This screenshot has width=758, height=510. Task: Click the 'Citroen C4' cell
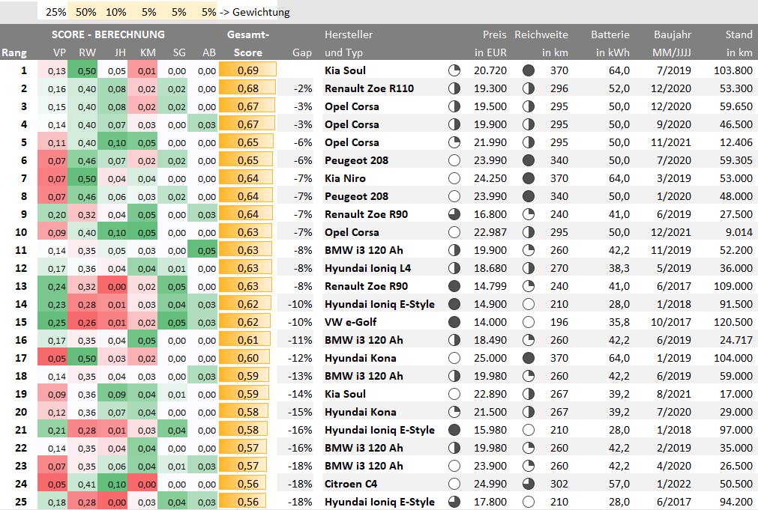351,484
